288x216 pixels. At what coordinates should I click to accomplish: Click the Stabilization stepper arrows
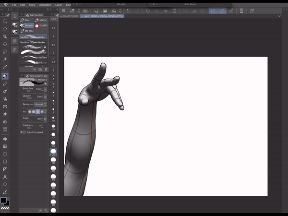coord(42,126)
